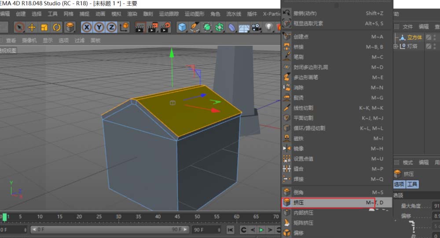Select the Live Selection arrow tool
Image resolution: width=440 pixels, height=238 pixels.
click(x=19, y=27)
